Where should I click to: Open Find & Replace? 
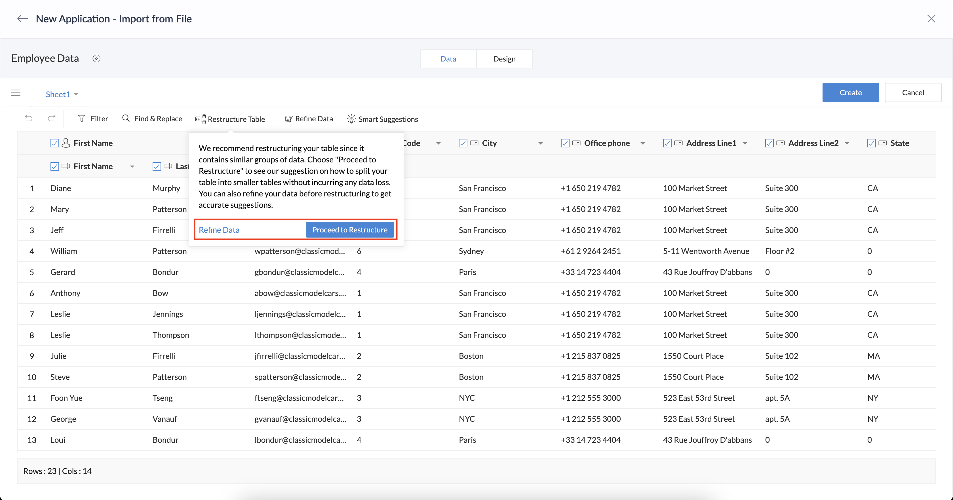click(x=152, y=119)
